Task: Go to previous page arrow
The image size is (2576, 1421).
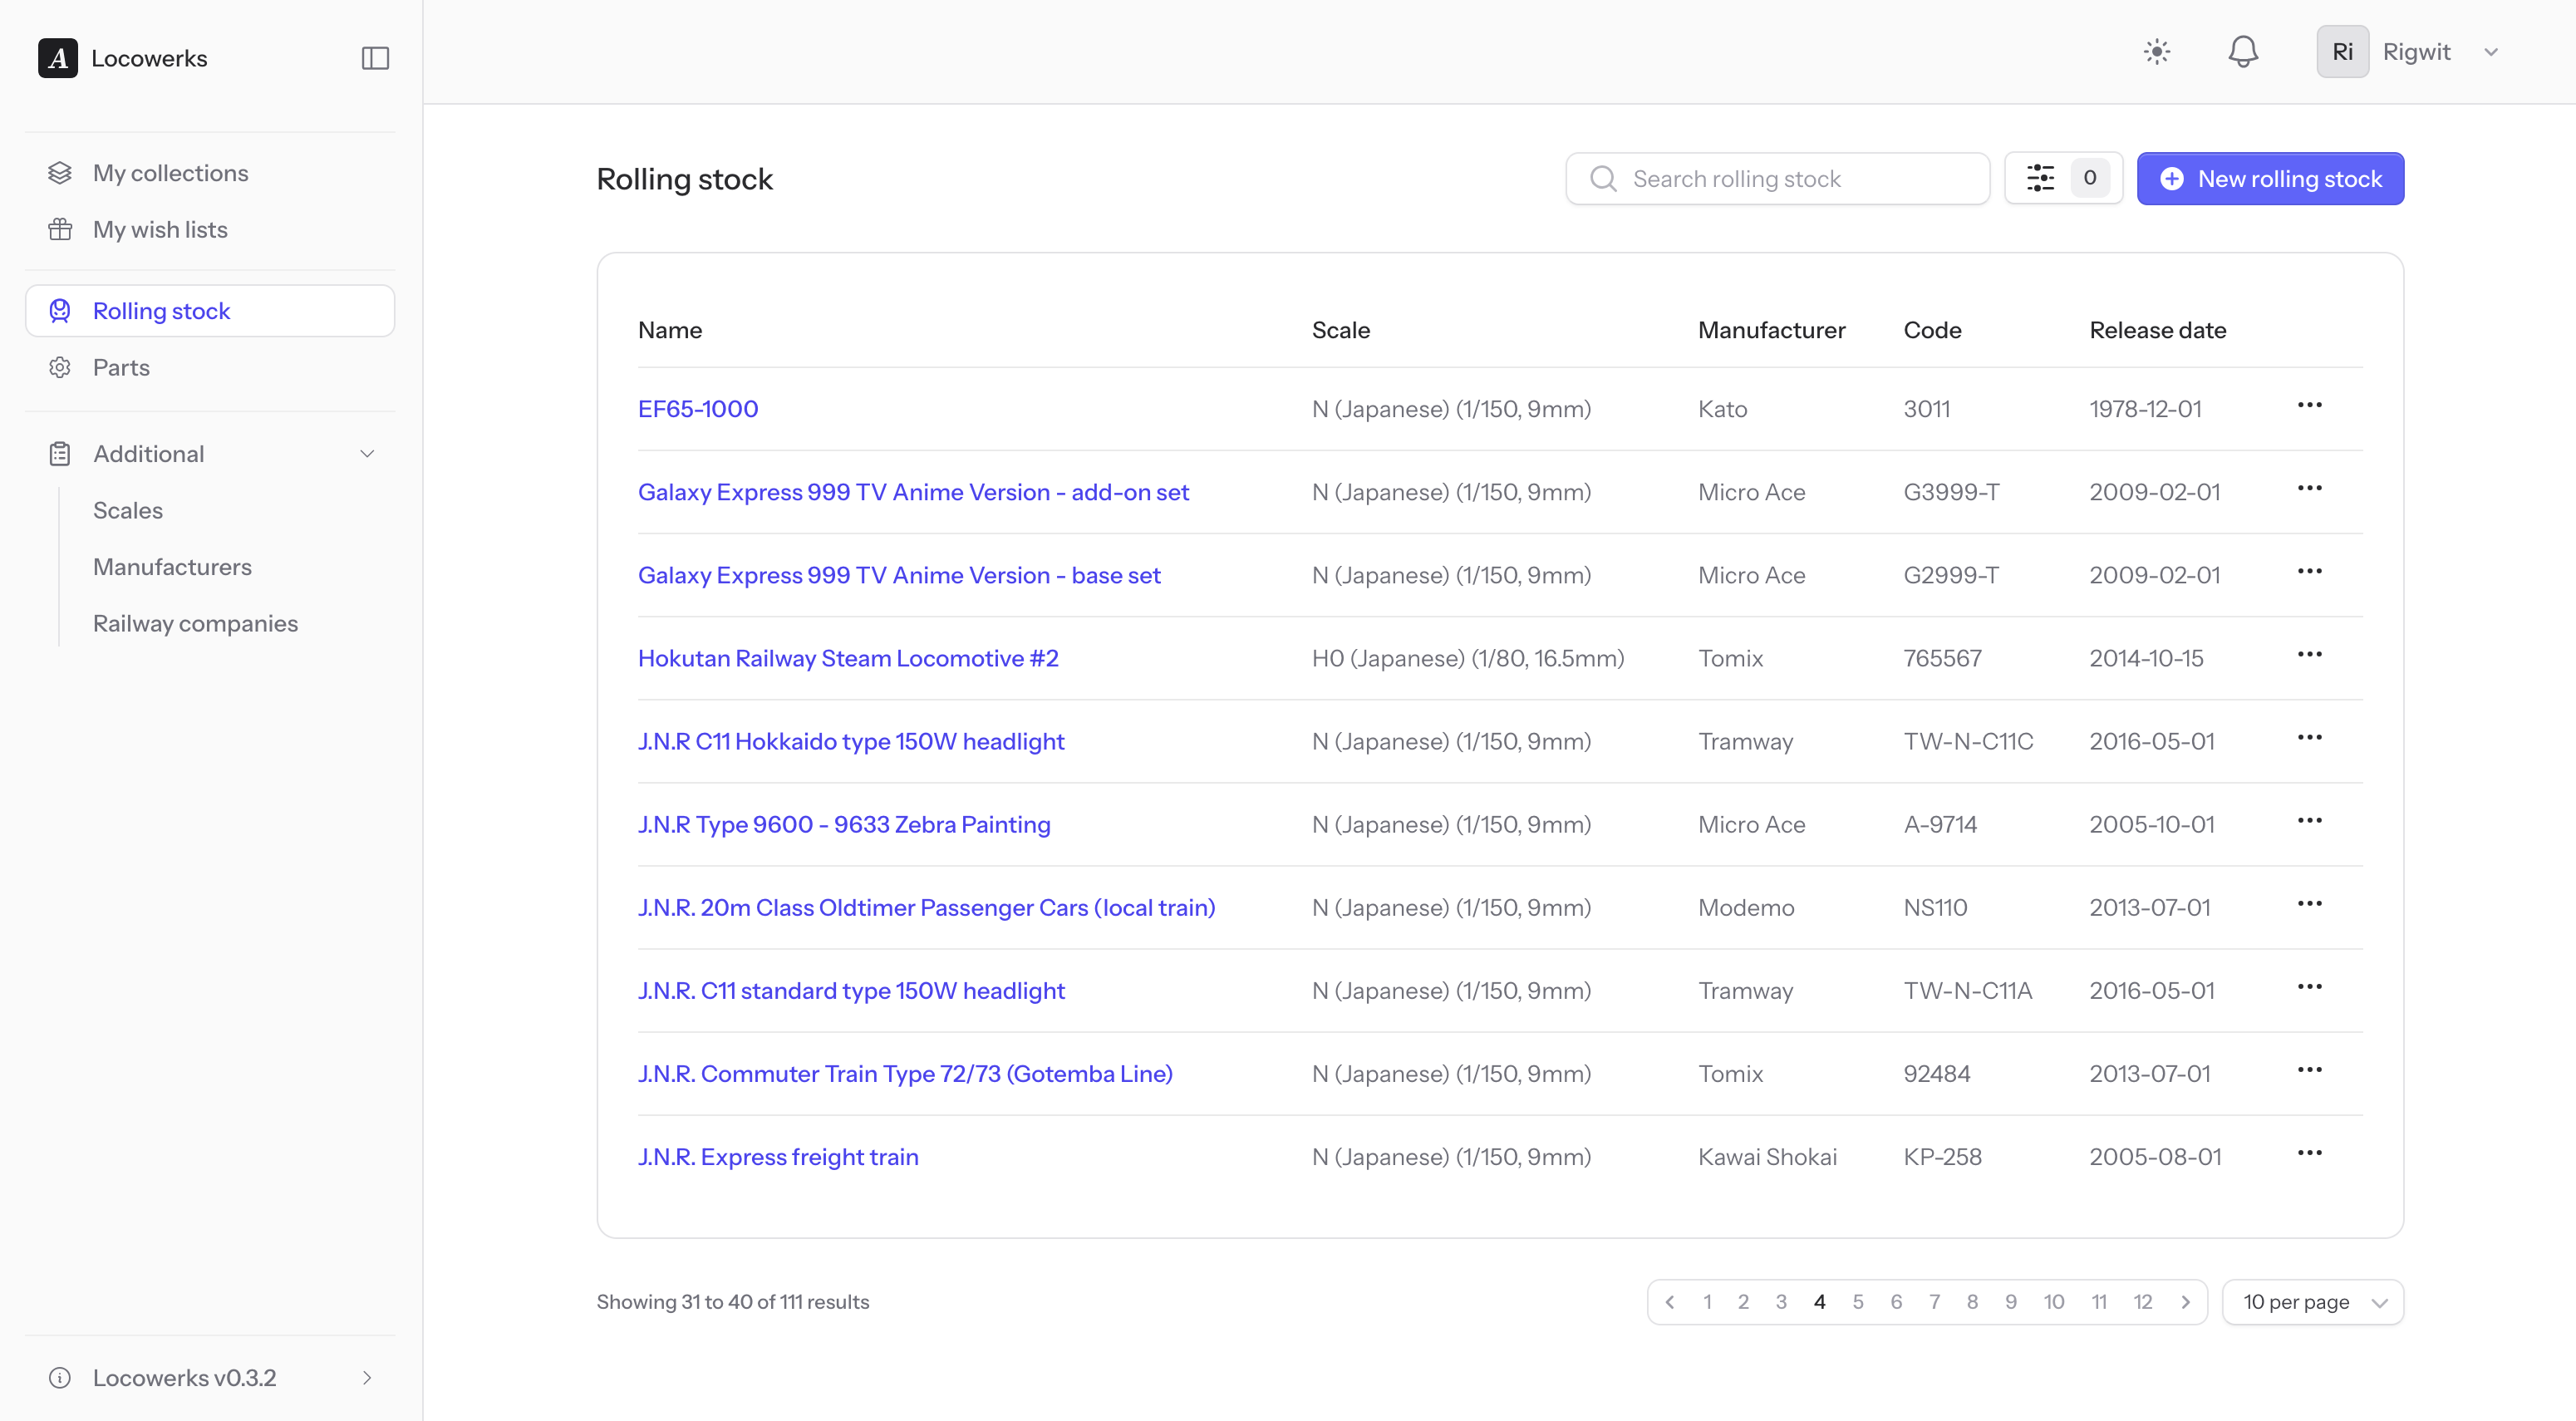Action: (1669, 1302)
